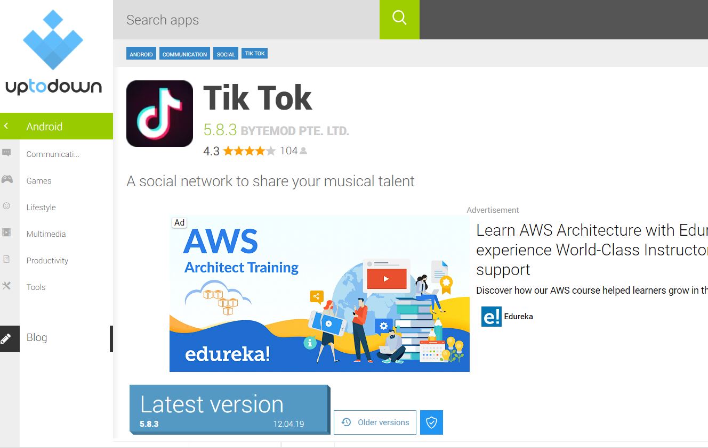The height and width of the screenshot is (448, 708).
Task: Click the star rating bar
Action: click(x=249, y=151)
